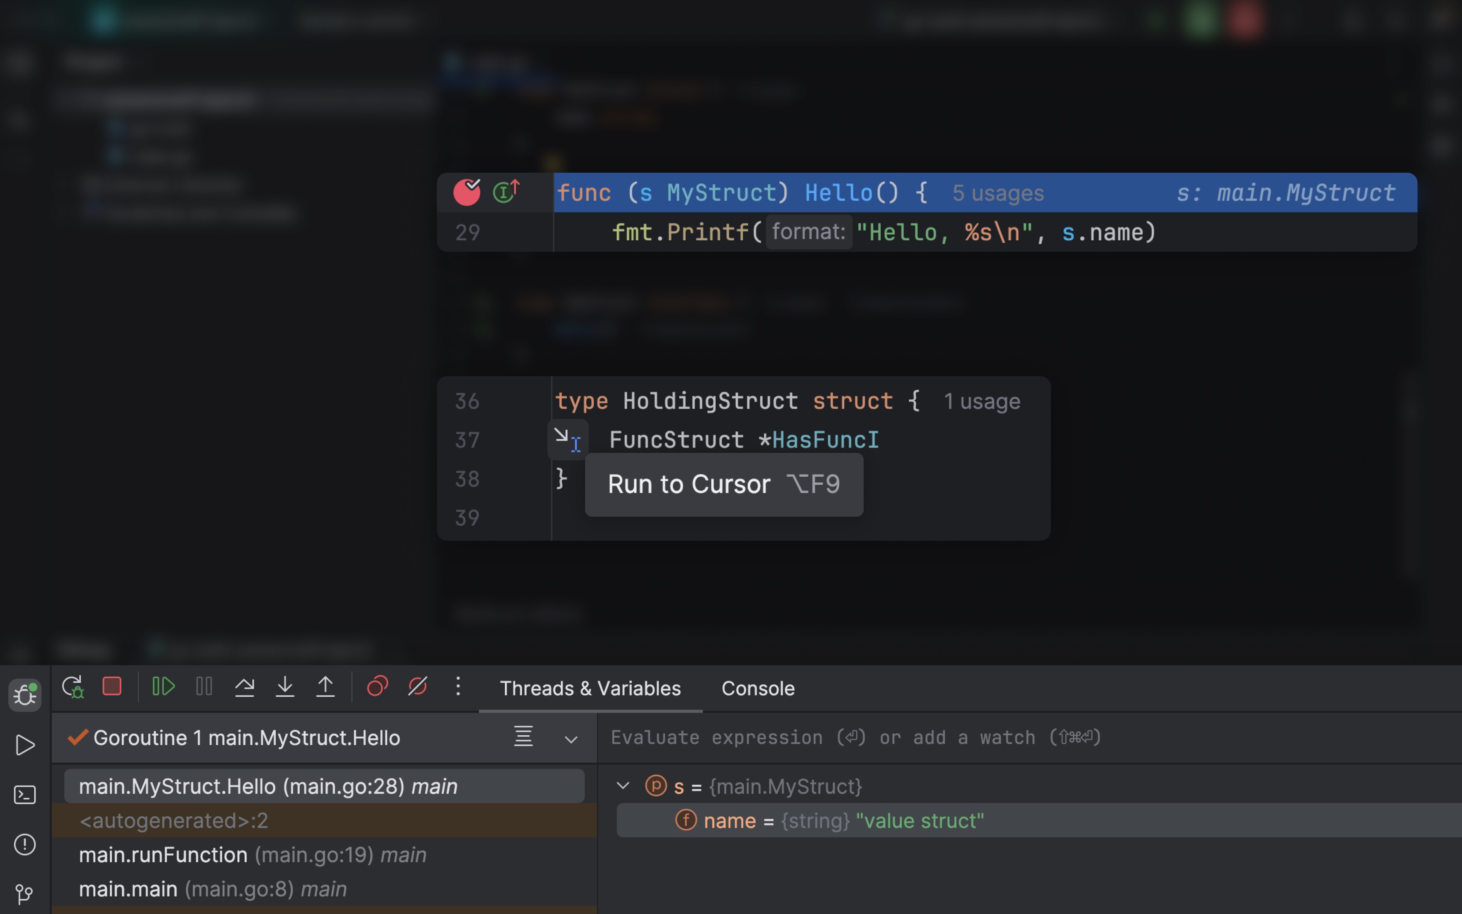Image resolution: width=1462 pixels, height=914 pixels.
Task: Resume program execution
Action: 163,687
